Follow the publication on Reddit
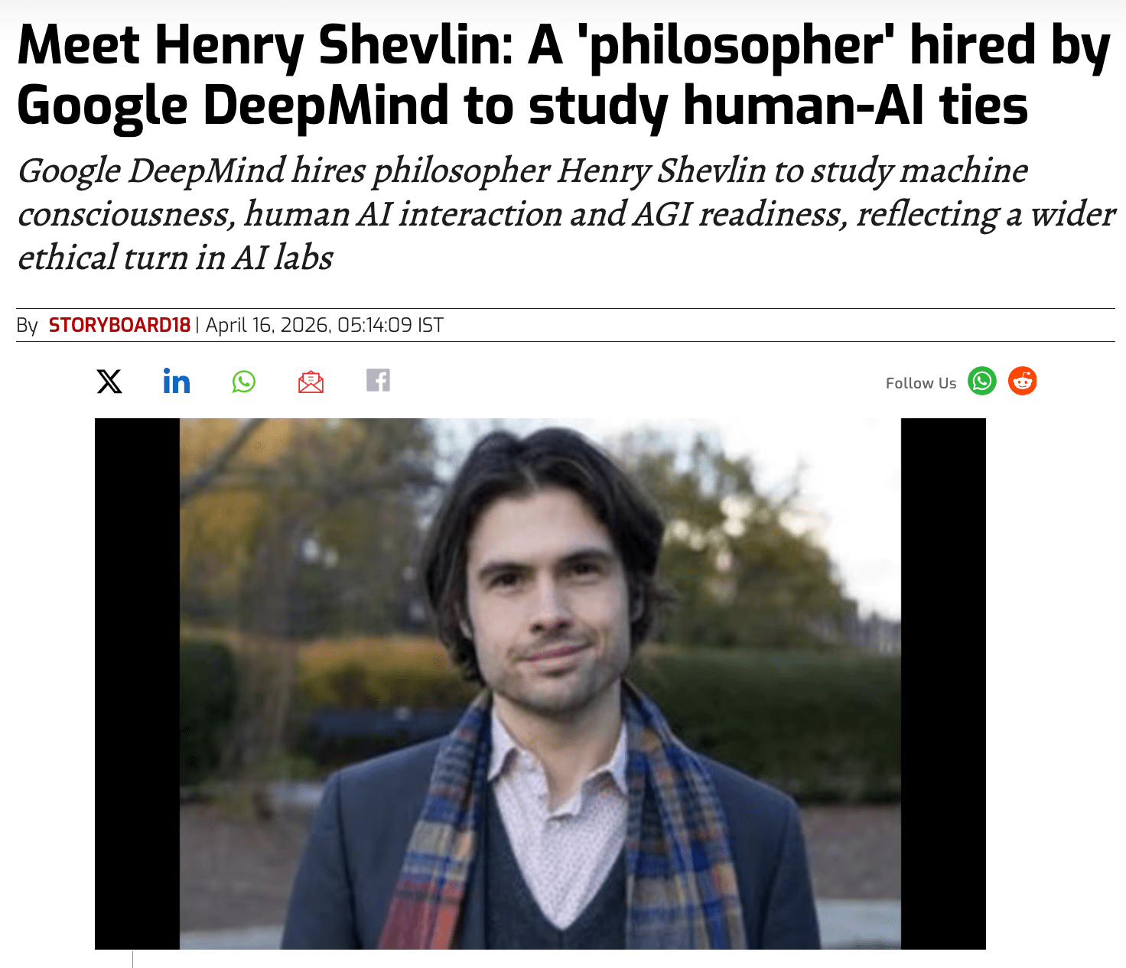The image size is (1126, 968). click(x=1022, y=381)
